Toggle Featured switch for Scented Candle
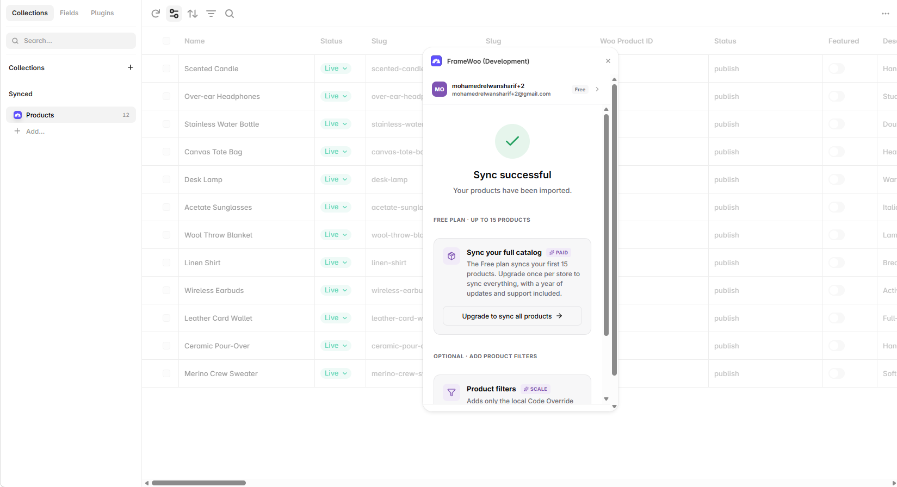The image size is (897, 487). pyautogui.click(x=837, y=68)
